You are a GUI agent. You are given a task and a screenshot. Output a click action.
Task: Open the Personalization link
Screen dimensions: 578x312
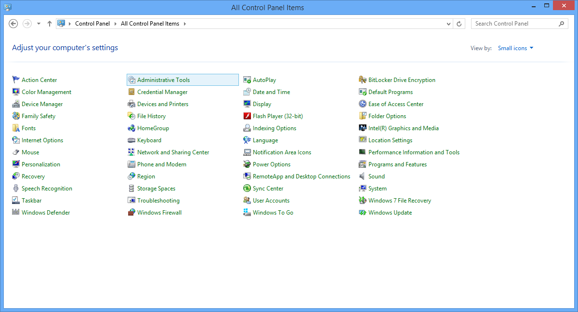[x=41, y=164]
